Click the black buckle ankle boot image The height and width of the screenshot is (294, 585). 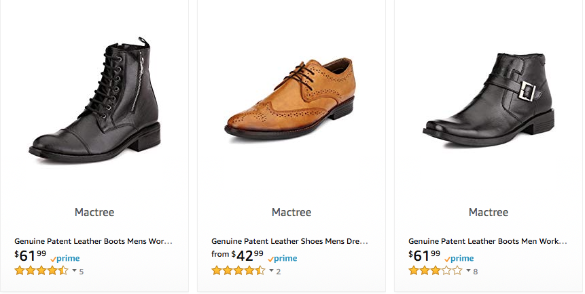[488, 100]
